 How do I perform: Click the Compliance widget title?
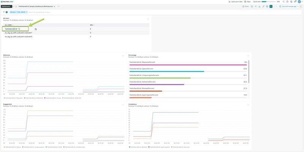(x=132, y=104)
